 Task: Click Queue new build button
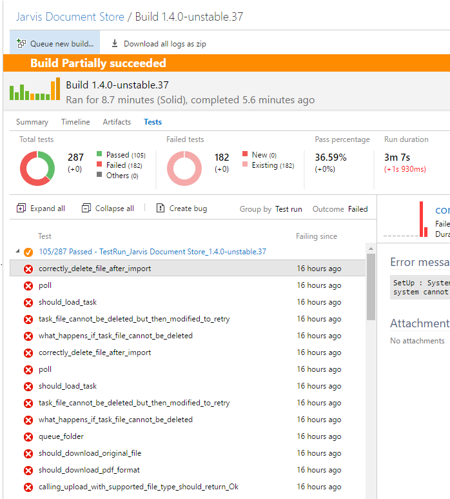(55, 44)
